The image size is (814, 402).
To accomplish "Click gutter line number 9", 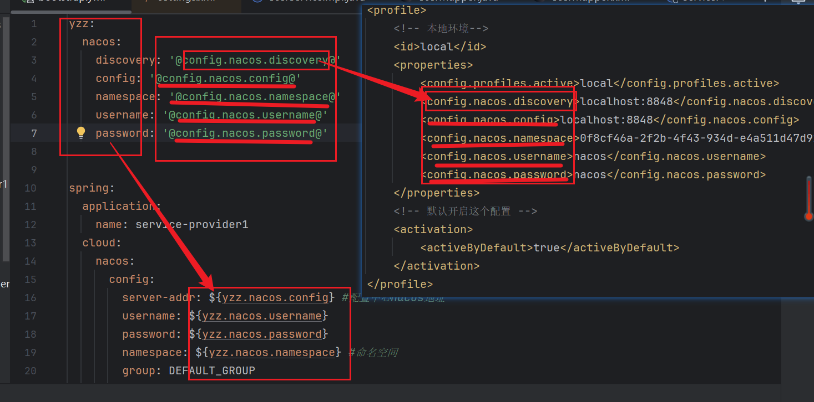I will pyautogui.click(x=34, y=170).
